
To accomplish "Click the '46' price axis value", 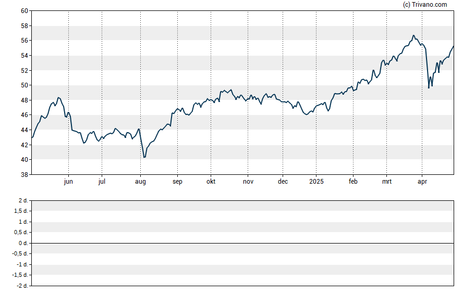I will (24, 115).
